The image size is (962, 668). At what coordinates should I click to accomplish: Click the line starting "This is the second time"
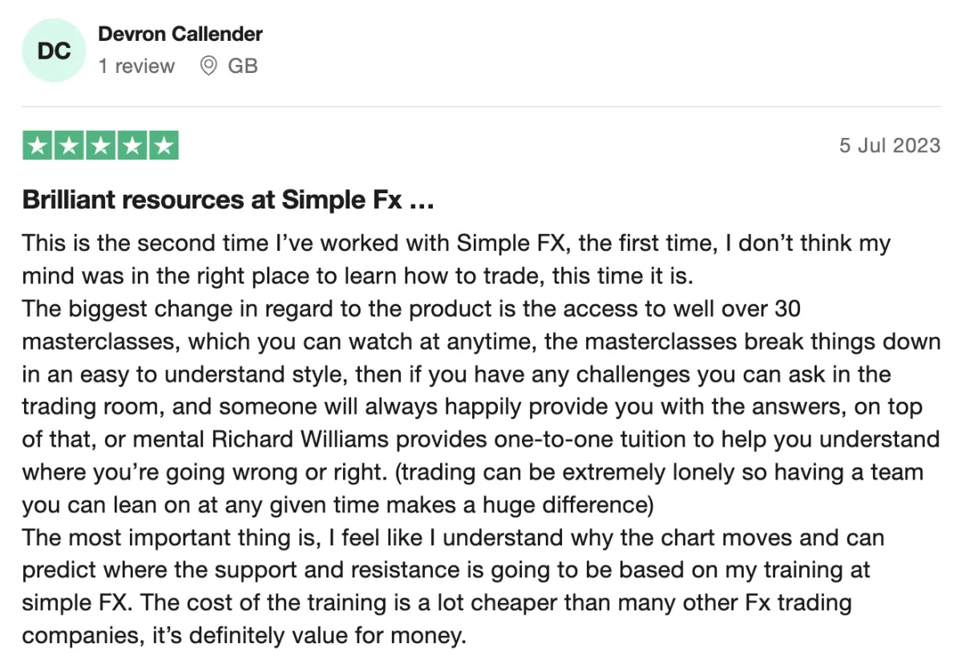pyautogui.click(x=456, y=242)
